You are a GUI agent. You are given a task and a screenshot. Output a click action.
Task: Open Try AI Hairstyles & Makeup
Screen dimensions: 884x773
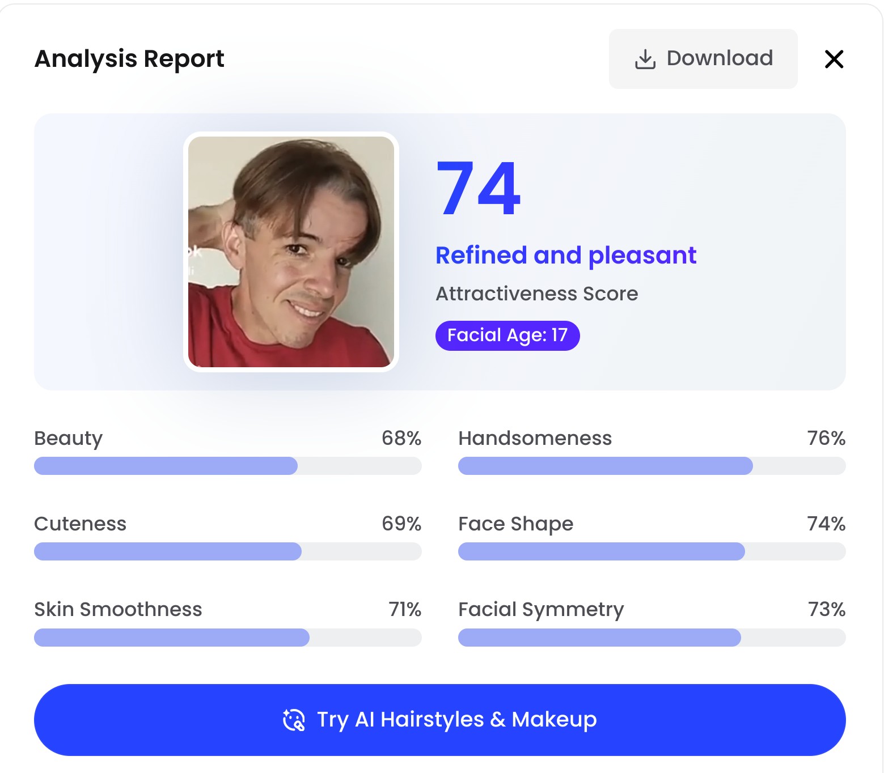[x=440, y=720]
